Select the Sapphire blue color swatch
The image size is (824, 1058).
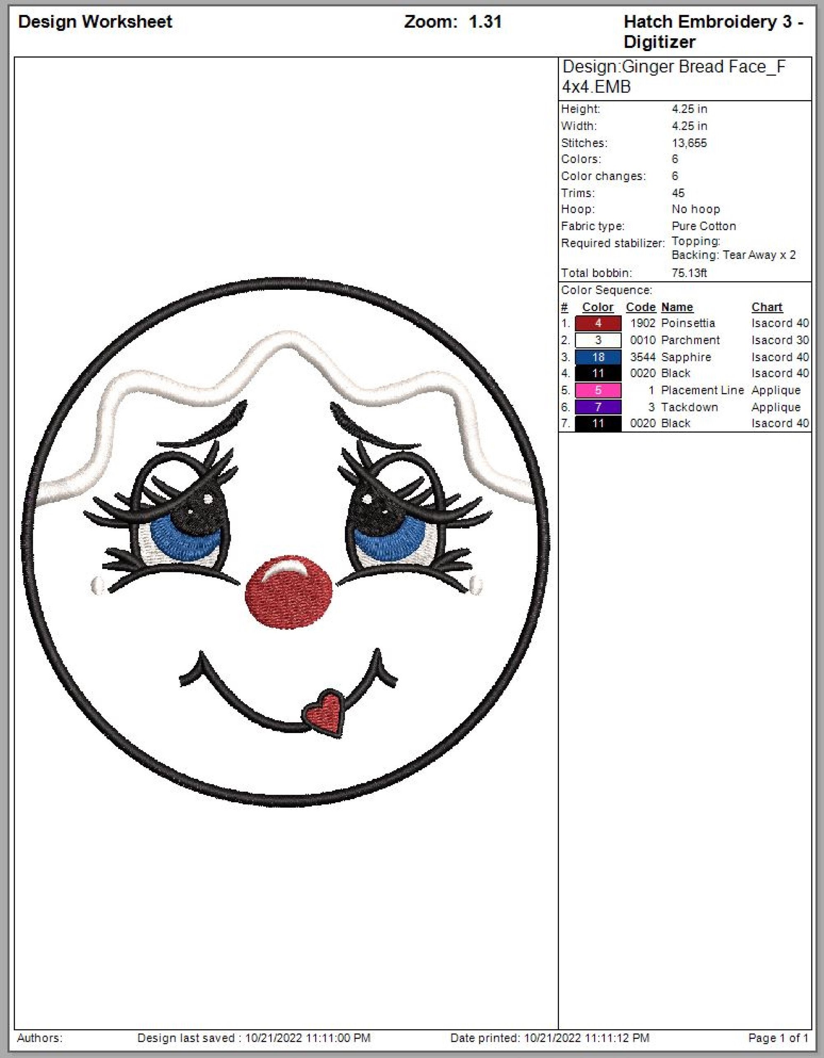click(x=598, y=357)
